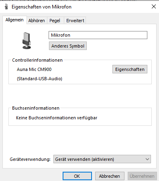Viewport: 159px width, 181px height.
Task: Click the Anderes Symbol button
Action: click(x=68, y=46)
